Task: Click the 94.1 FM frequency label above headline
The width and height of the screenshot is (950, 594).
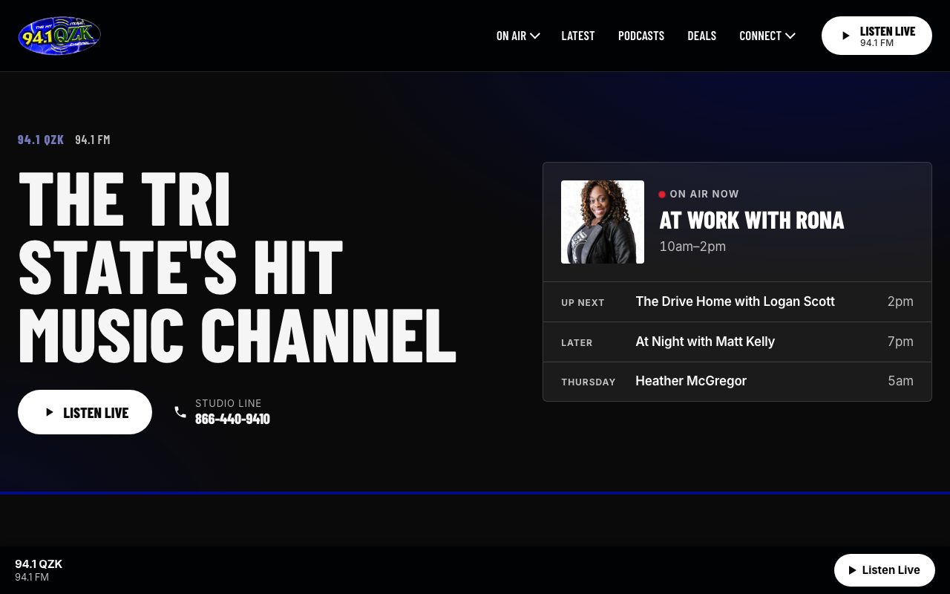Action: [x=93, y=140]
